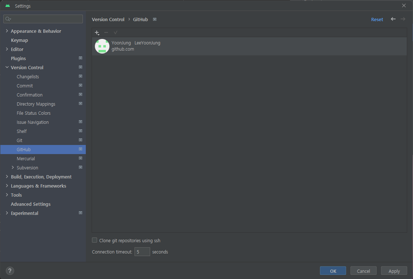Click the Android Studio logo in title bar

coord(8,5)
